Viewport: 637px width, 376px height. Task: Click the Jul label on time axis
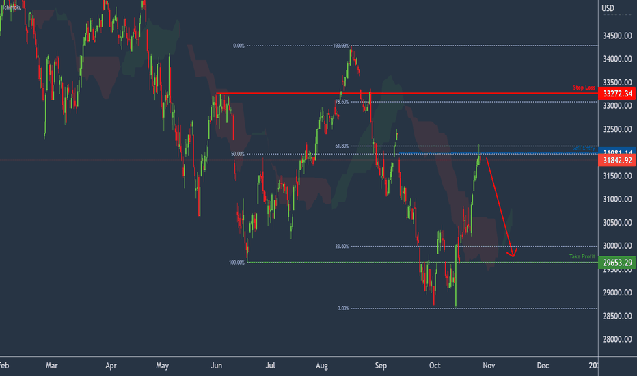(x=270, y=366)
